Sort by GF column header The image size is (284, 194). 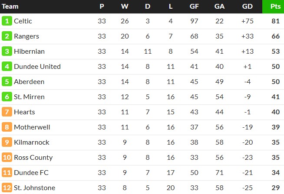tap(194, 6)
